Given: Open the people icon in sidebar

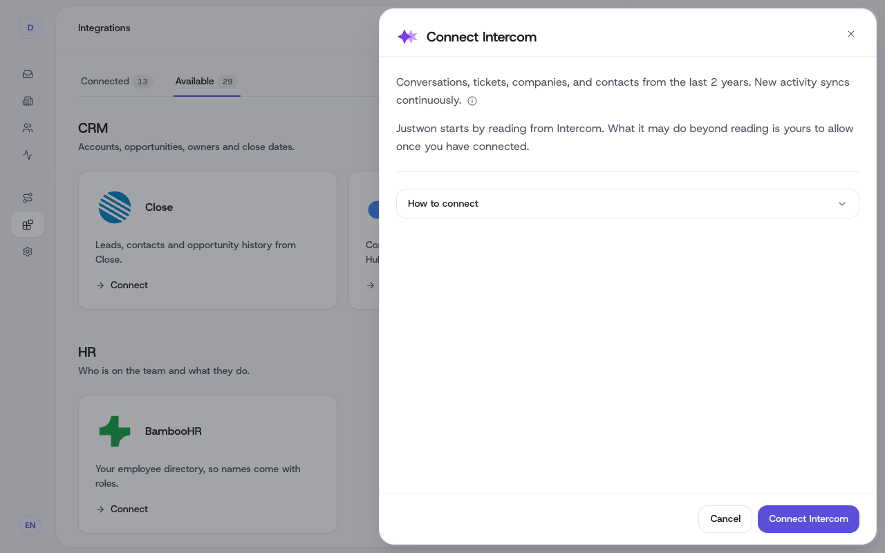Looking at the screenshot, I should [x=28, y=128].
